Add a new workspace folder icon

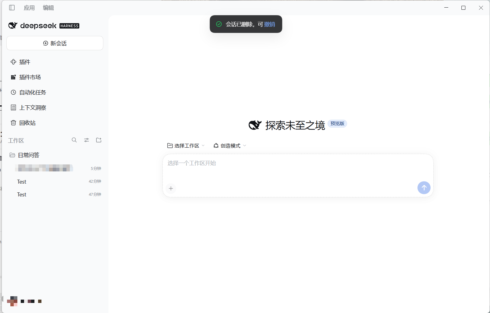coord(99,140)
